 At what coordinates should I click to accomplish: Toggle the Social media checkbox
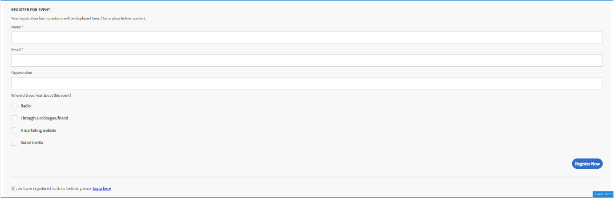click(14, 143)
